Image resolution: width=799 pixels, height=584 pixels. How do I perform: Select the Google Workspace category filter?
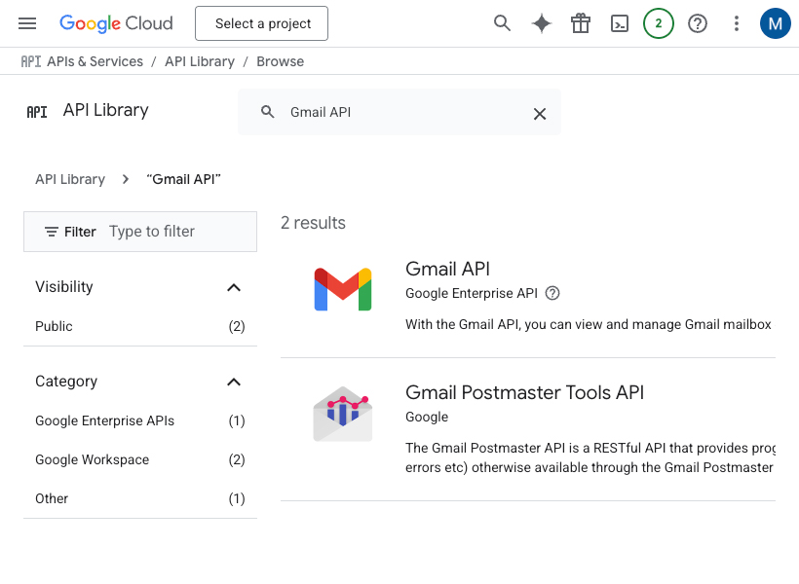140,459
